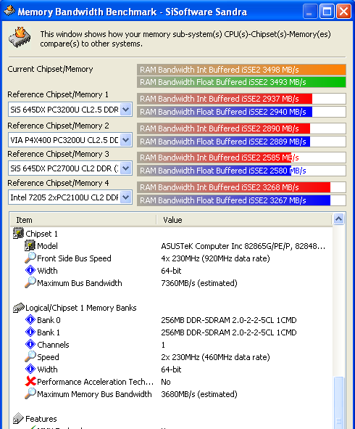Click the Intel 7205 2xPC2100U combo box

pyautogui.click(x=70, y=197)
